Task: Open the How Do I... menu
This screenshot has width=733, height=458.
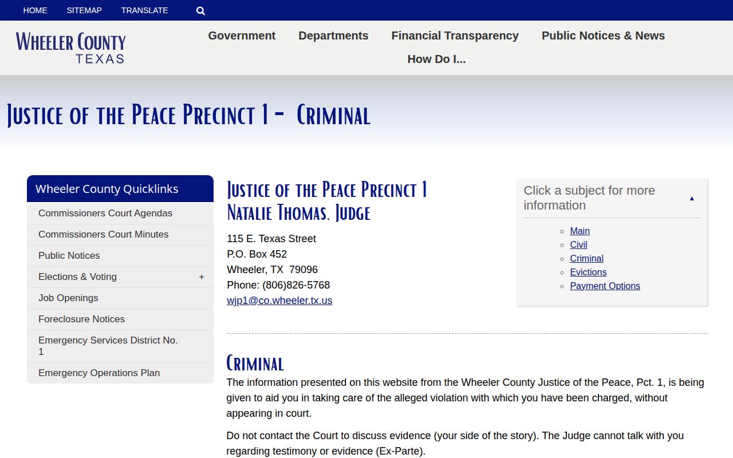Action: point(436,59)
